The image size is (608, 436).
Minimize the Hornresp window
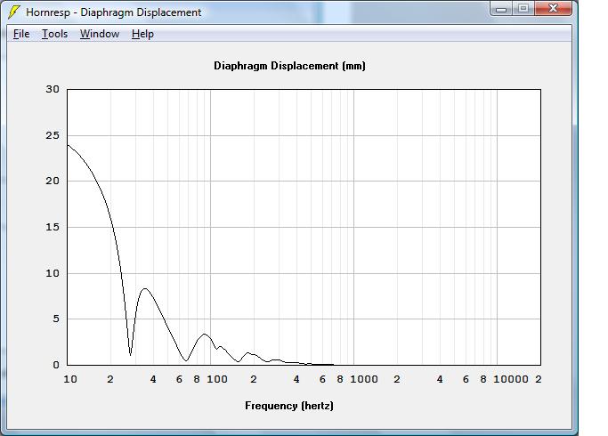point(501,9)
